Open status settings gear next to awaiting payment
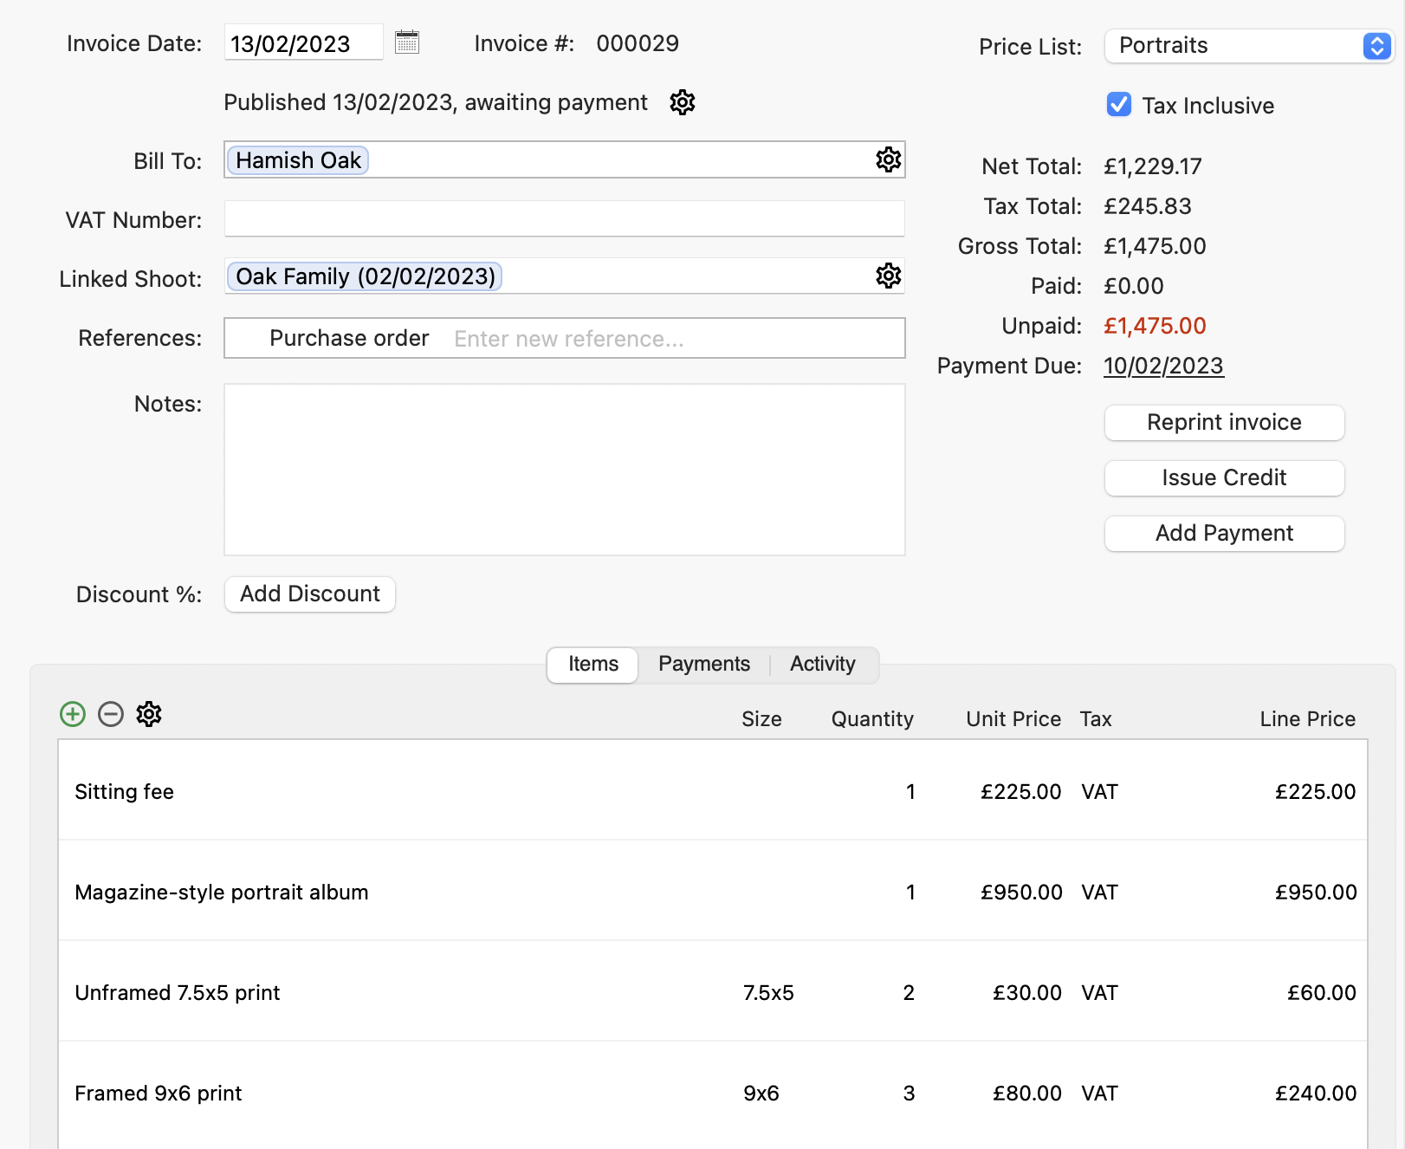 [x=682, y=102]
